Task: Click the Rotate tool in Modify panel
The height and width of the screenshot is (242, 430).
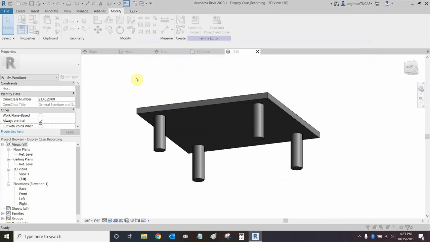Action: pyautogui.click(x=120, y=30)
